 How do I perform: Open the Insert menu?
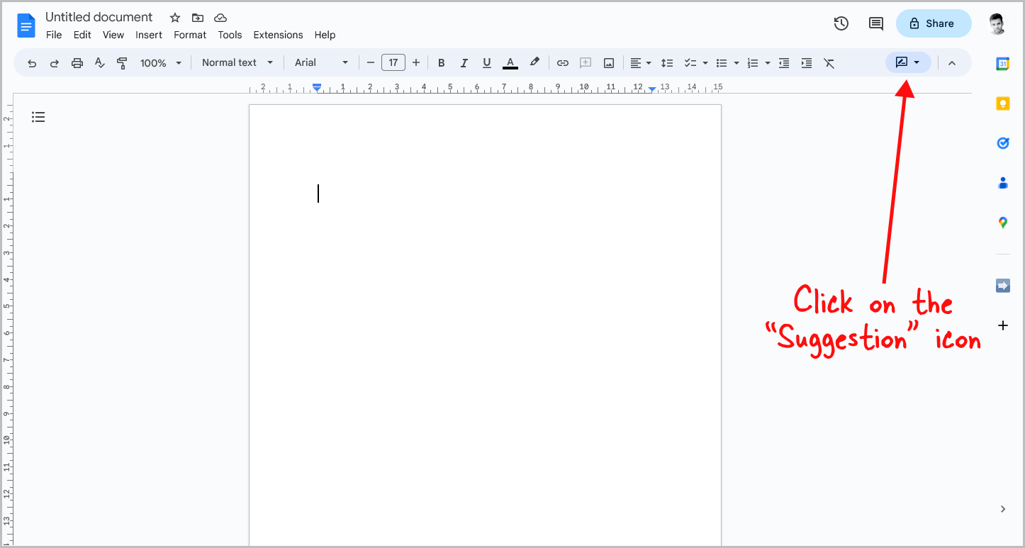tap(149, 35)
